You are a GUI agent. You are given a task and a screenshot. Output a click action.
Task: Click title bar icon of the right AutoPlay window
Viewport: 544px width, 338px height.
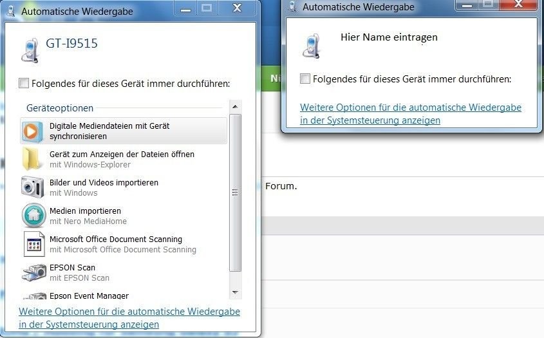pyautogui.click(x=293, y=6)
